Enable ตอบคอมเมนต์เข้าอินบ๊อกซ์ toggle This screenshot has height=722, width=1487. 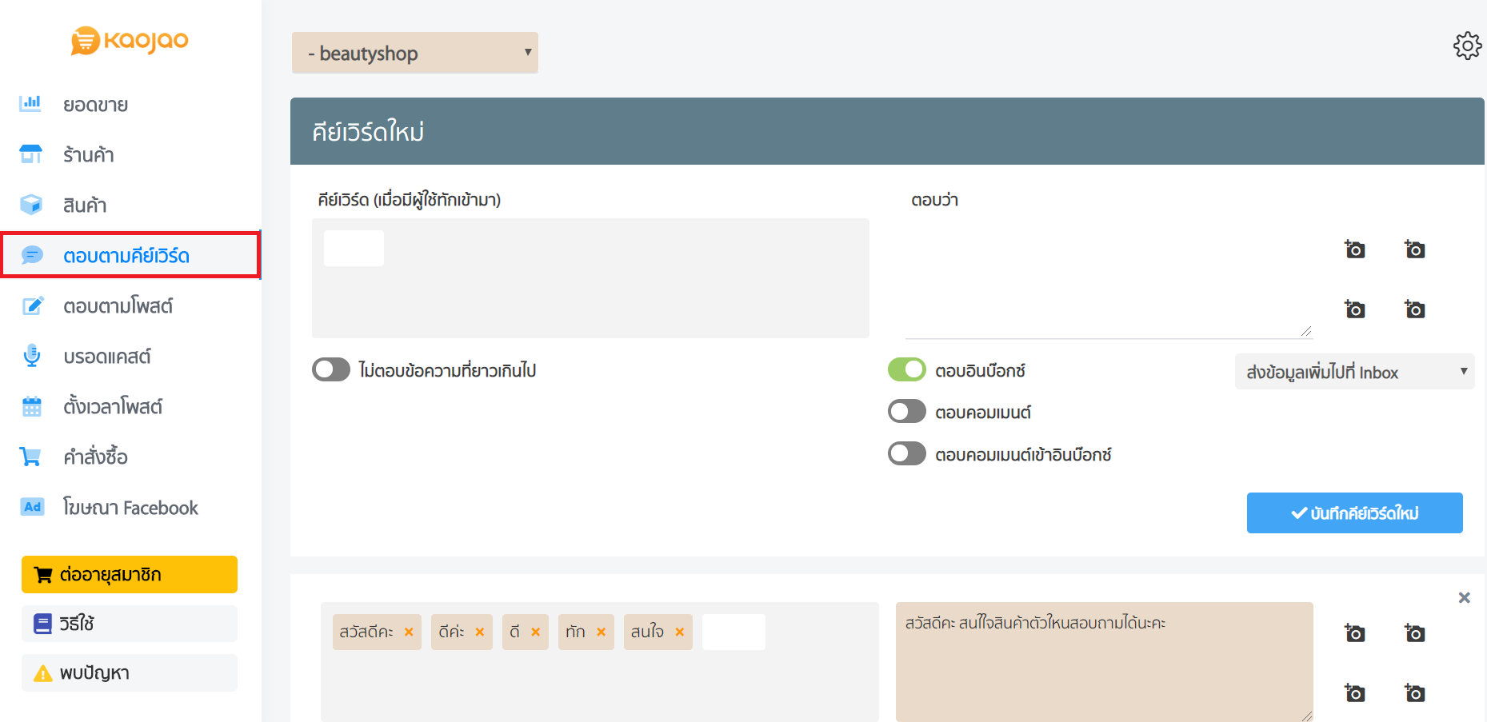pos(906,454)
